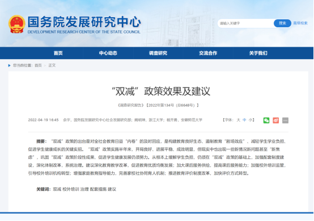Click the 字体 label

[x=229, y=120]
